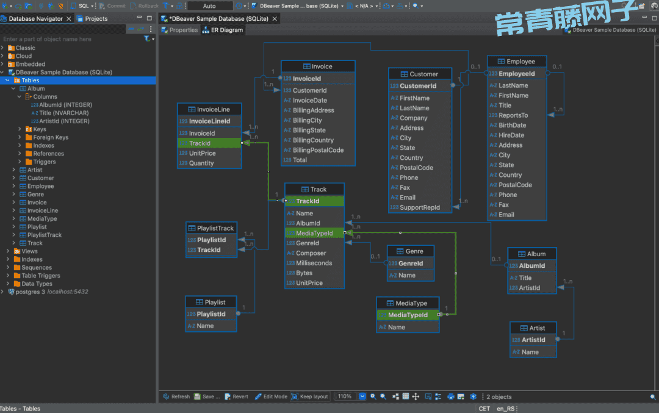Collapse the Tables tree node
The width and height of the screenshot is (659, 413).
(x=7, y=81)
